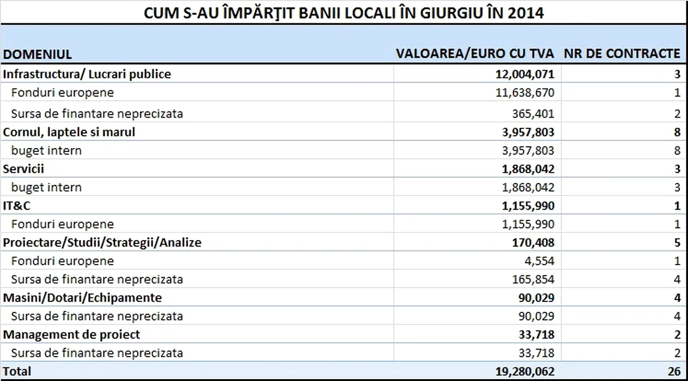This screenshot has width=688, height=381.
Task: Click the total contracts count 26
Action: point(674,371)
